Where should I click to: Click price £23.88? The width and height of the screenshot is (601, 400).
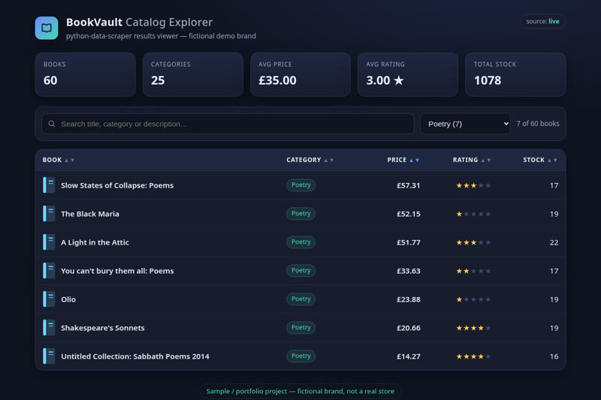pyautogui.click(x=409, y=299)
